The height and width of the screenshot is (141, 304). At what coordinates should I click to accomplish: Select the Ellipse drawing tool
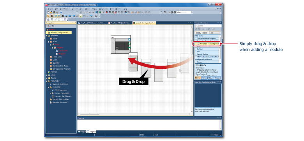(x=62, y=20)
